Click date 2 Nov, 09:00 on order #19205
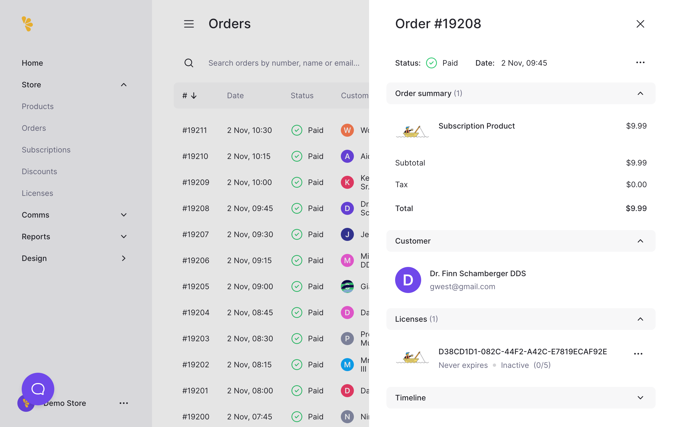This screenshot has width=673, height=427. click(x=250, y=286)
